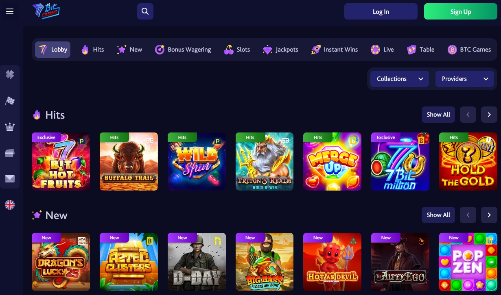Open the envelope mail sidebar icon
This screenshot has height=295, width=501.
click(x=10, y=179)
